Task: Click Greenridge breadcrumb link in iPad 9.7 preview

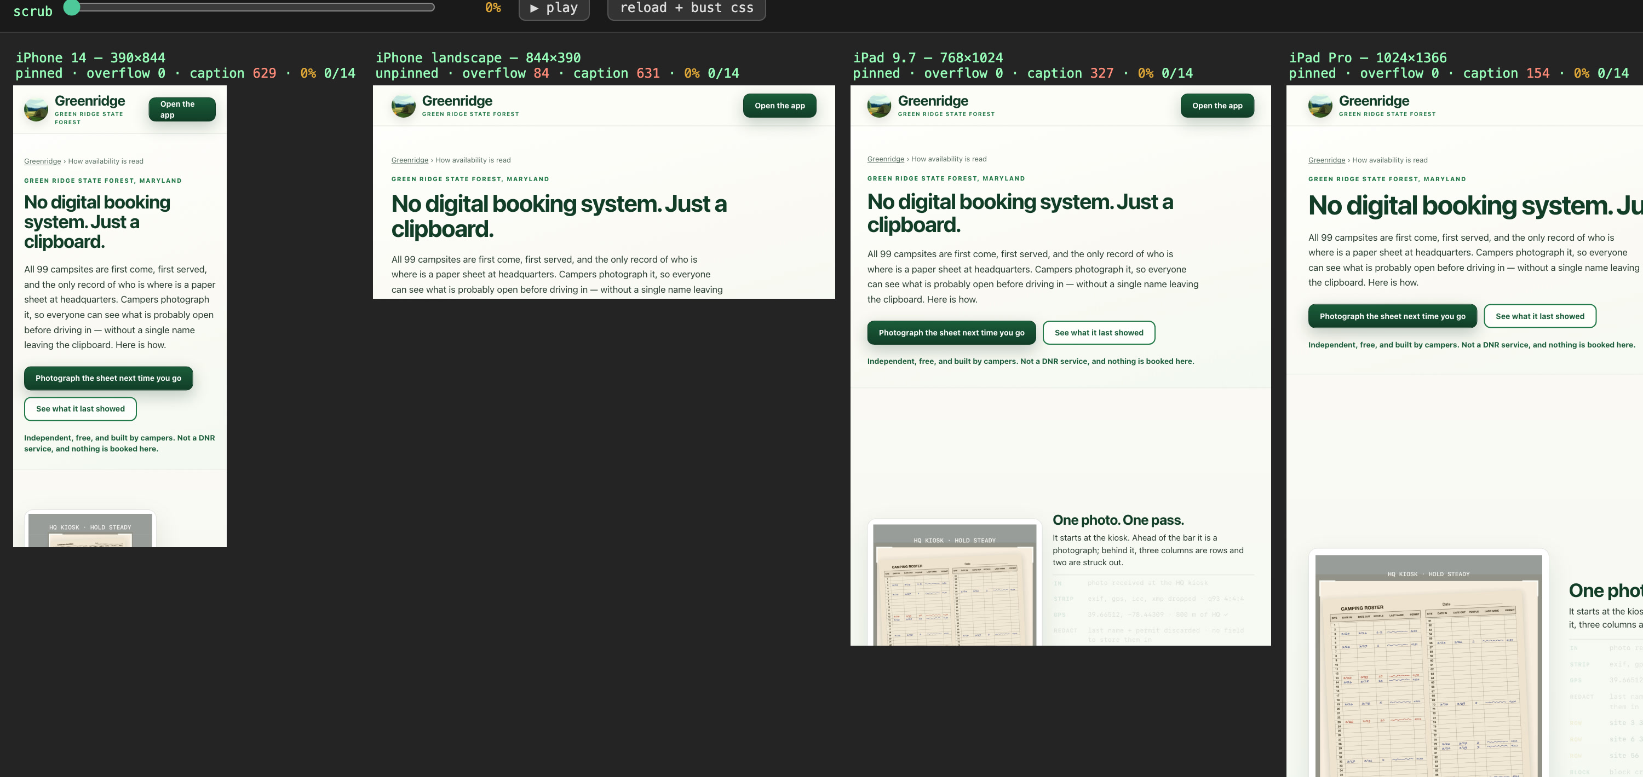Action: tap(885, 159)
